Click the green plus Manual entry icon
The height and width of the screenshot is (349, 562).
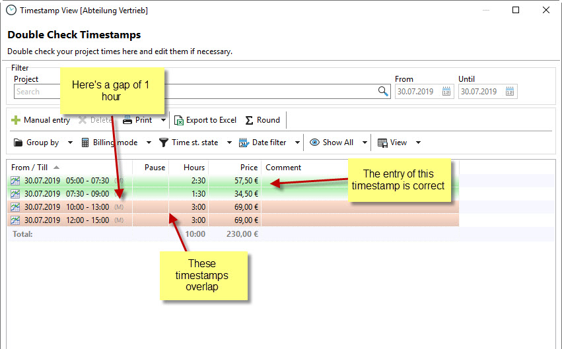[x=16, y=120]
